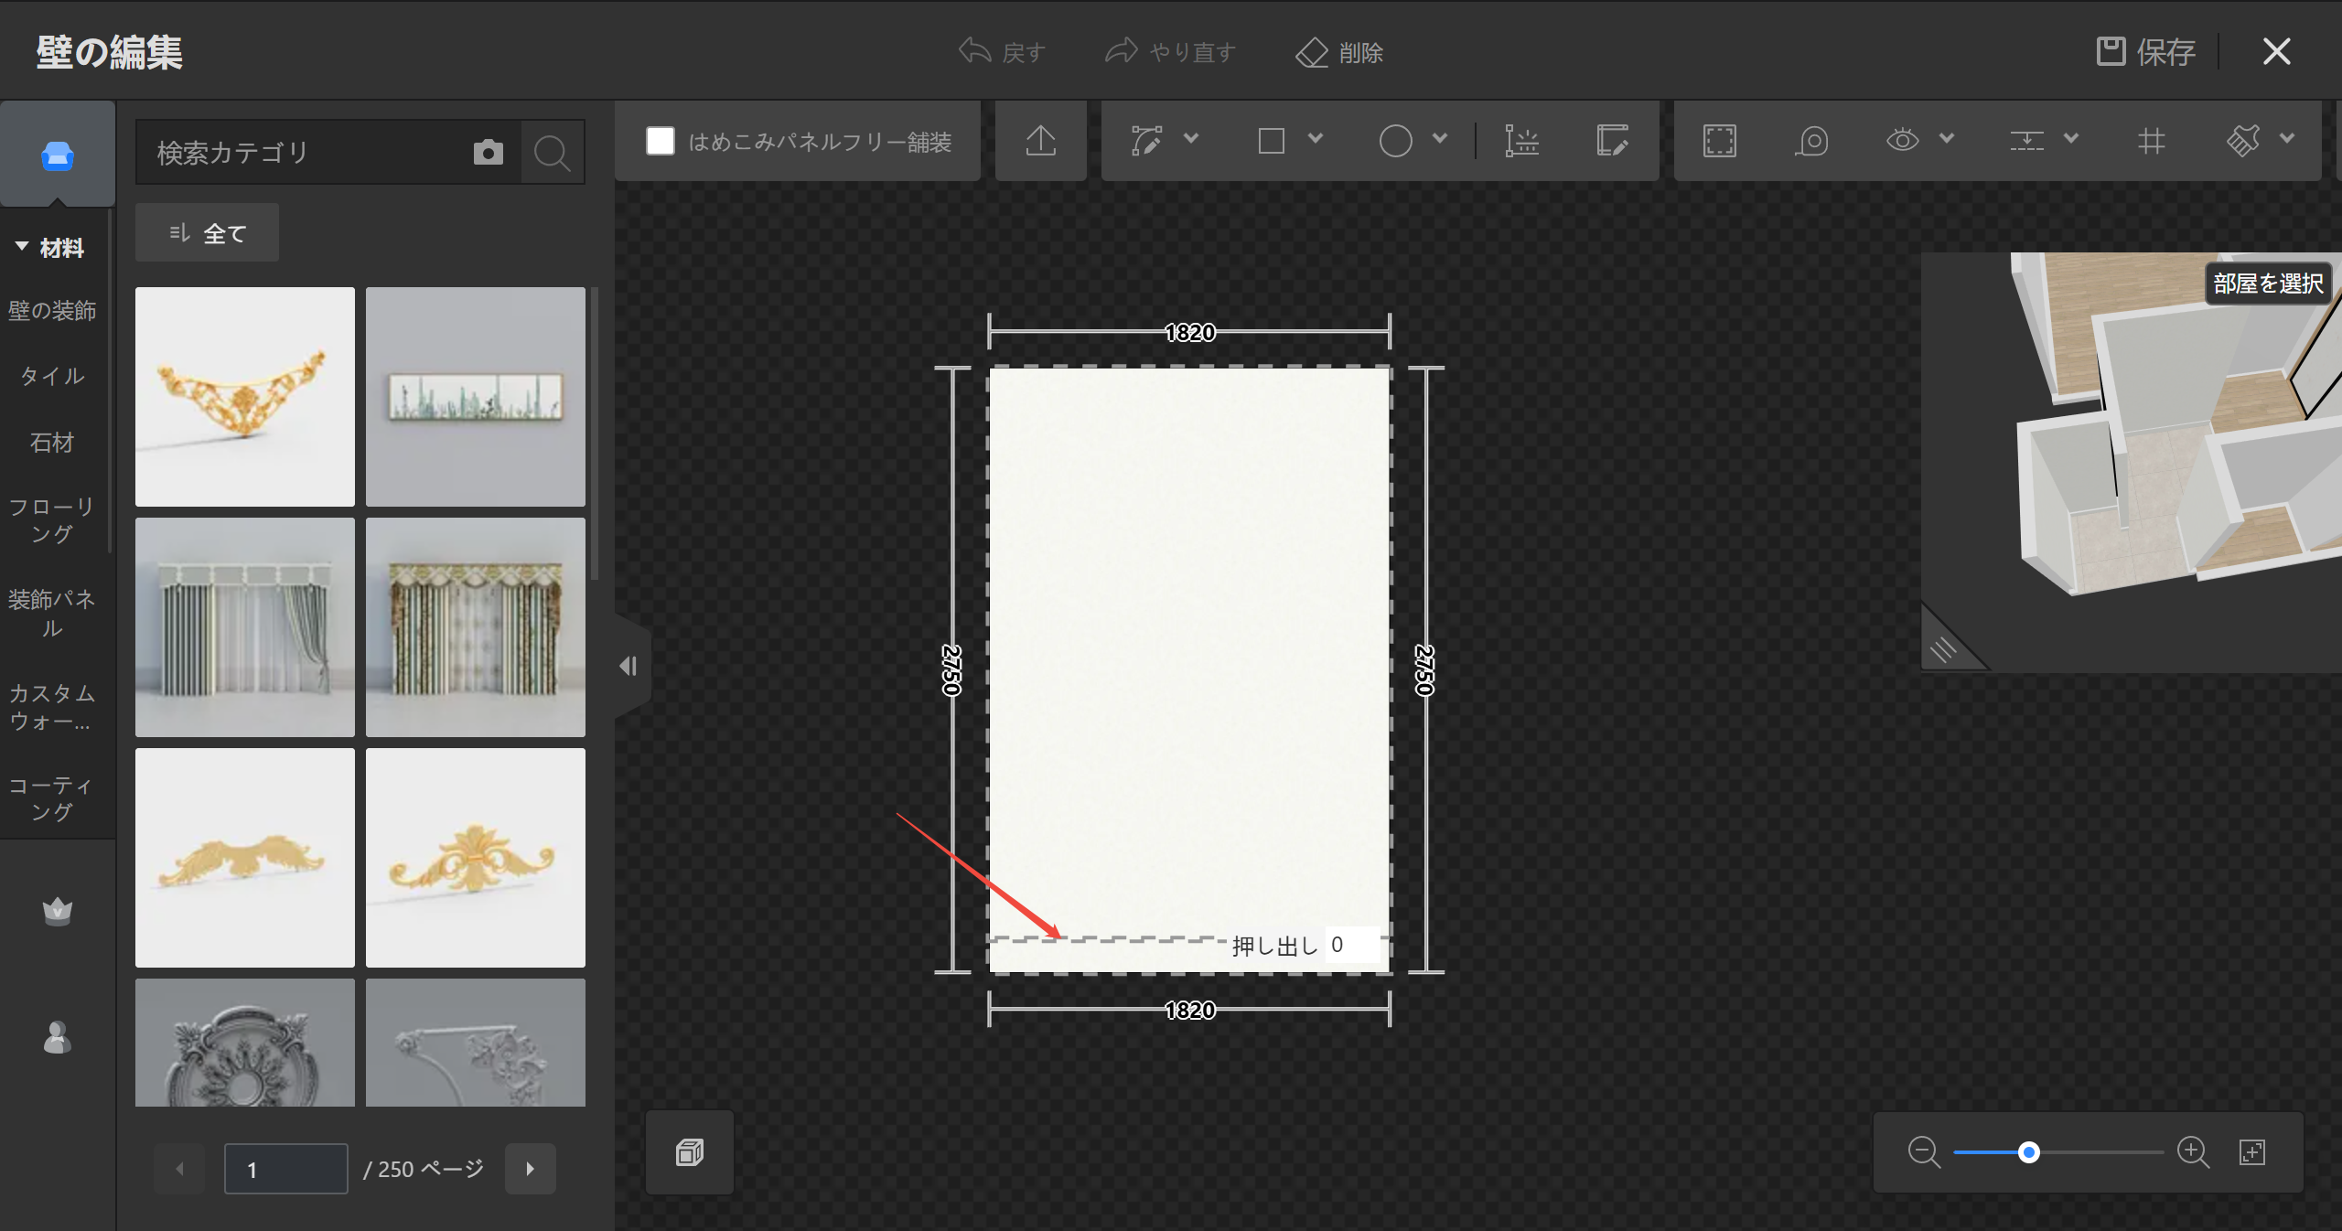Select 石材 category

pyautogui.click(x=52, y=443)
